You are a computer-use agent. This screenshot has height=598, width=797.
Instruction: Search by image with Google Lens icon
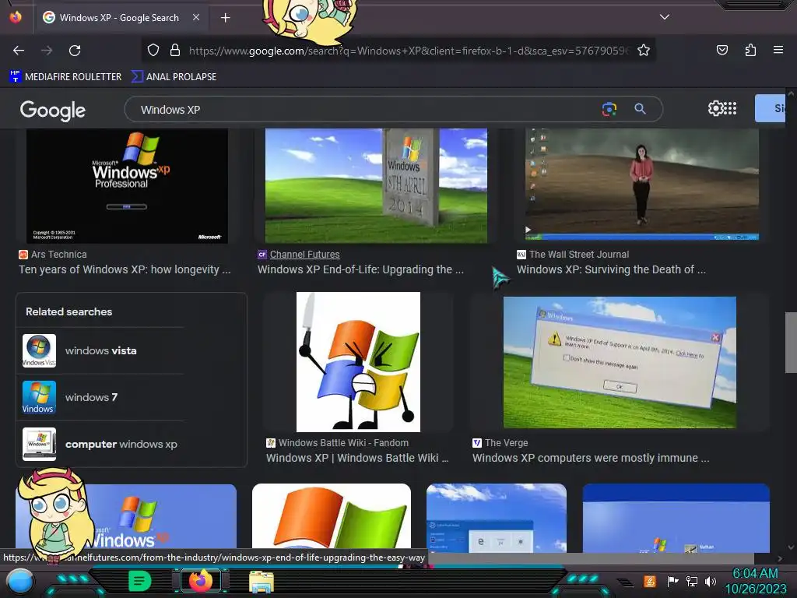pyautogui.click(x=609, y=109)
